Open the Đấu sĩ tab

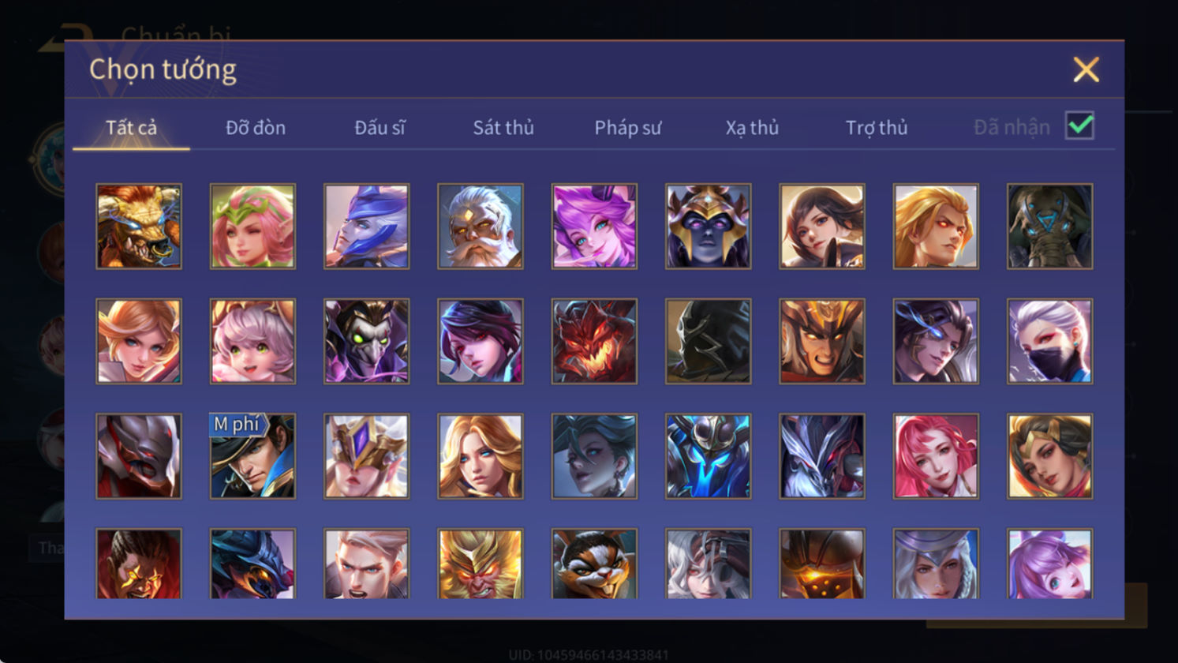pos(380,127)
